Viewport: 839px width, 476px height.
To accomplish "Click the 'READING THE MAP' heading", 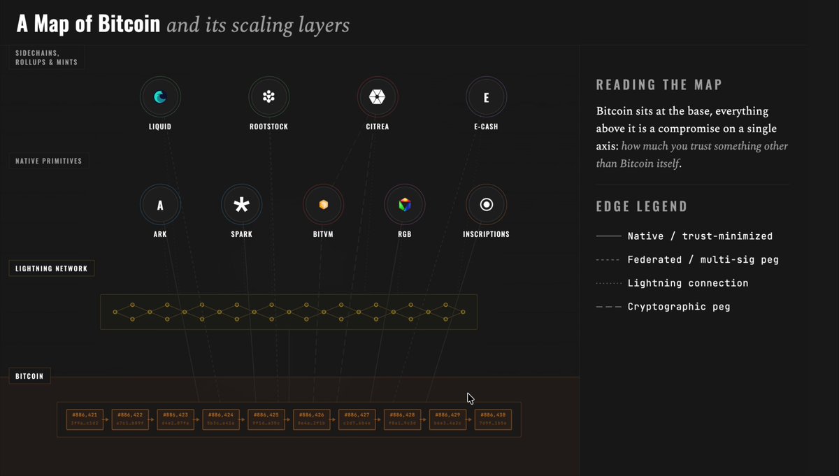I will 659,85.
